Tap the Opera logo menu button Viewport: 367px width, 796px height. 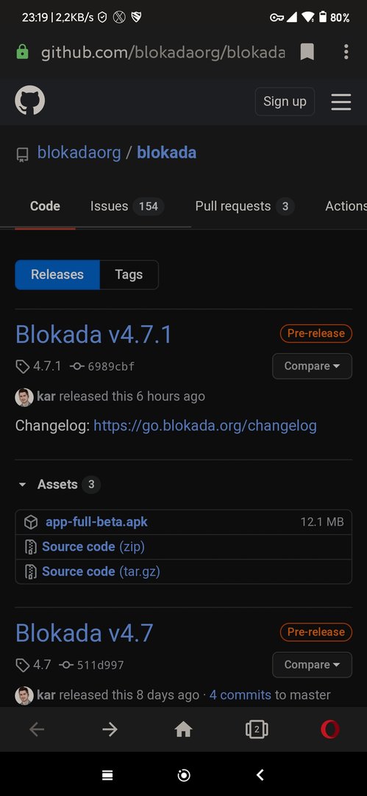[x=330, y=730]
